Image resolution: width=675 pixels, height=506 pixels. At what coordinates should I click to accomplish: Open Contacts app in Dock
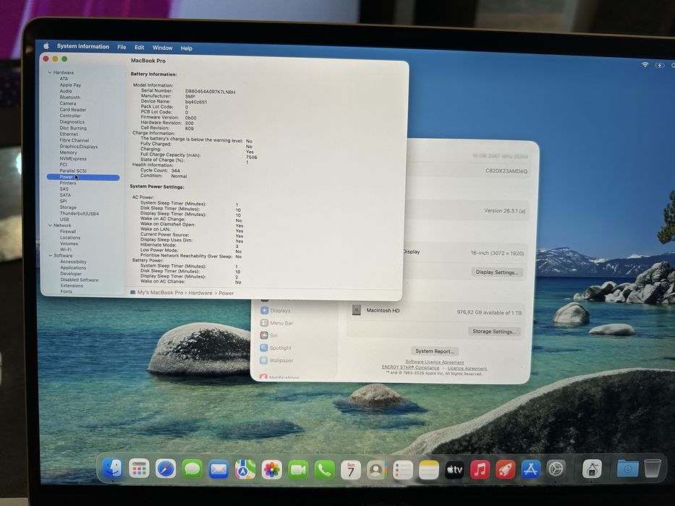[377, 471]
